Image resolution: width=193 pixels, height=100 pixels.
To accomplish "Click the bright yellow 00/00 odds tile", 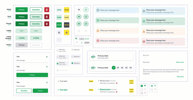I will (x=67, y=10).
